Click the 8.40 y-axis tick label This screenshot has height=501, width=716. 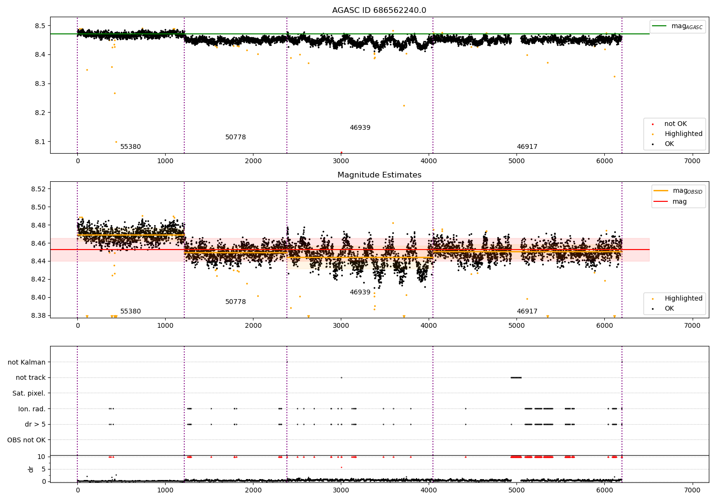(38, 298)
